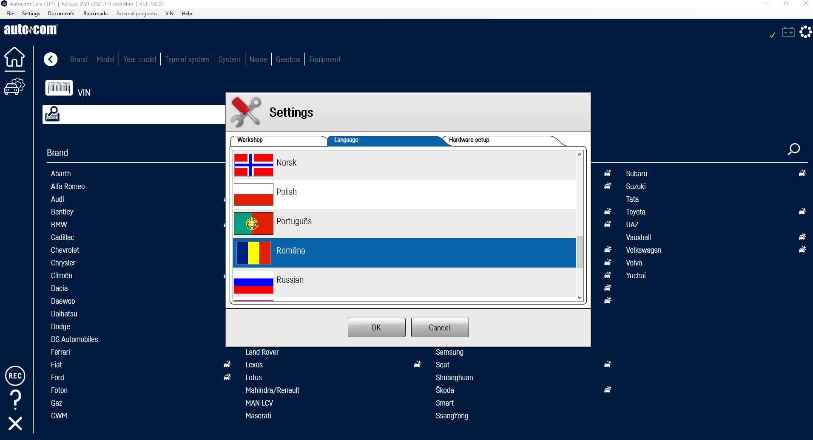Click the battery status icon
Viewport: 813px width, 440px height.
click(x=788, y=32)
